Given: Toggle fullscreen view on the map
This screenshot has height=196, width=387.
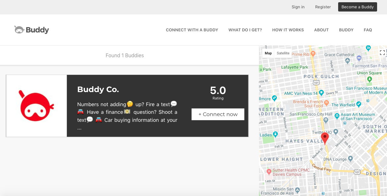Looking at the screenshot, I should (x=383, y=52).
